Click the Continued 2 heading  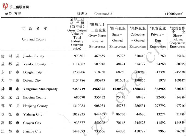(103, 14)
